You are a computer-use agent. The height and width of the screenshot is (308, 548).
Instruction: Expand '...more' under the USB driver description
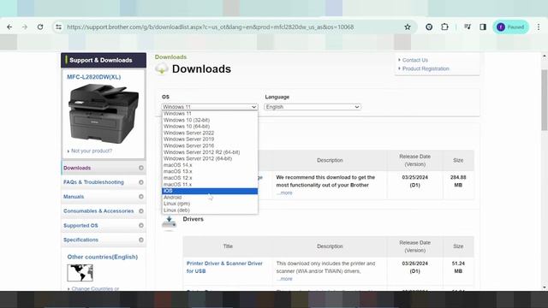click(x=284, y=279)
